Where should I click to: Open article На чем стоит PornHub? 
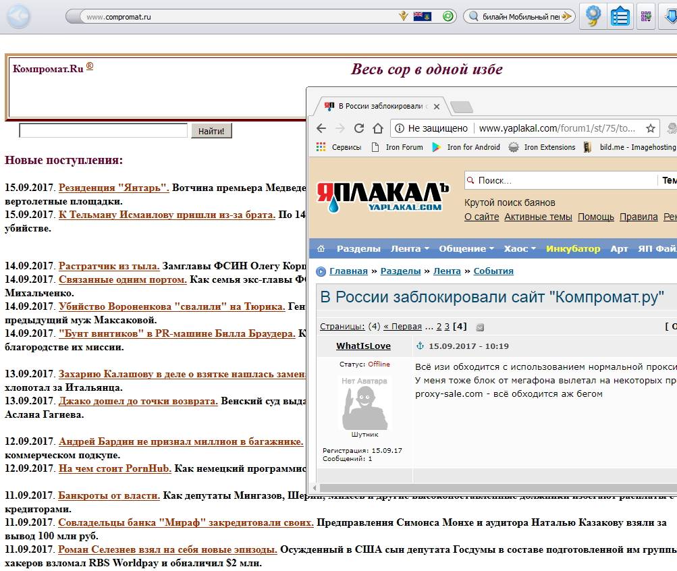(115, 468)
